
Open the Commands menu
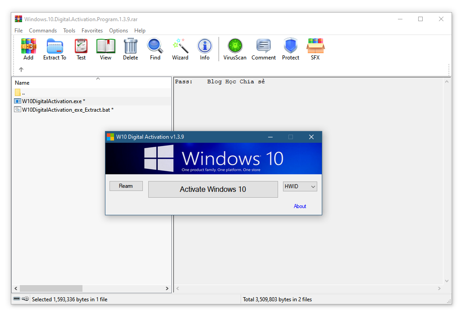43,31
